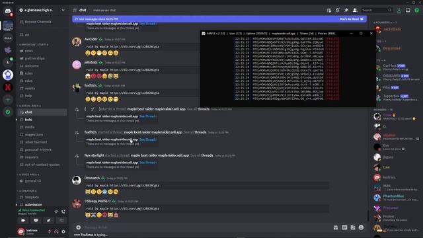Share your screen from voice panel
423x238 pixels.
36,220
